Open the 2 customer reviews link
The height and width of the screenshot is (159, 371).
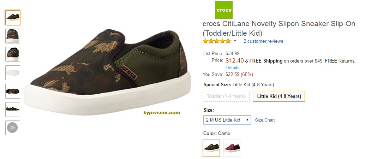[x=263, y=41]
